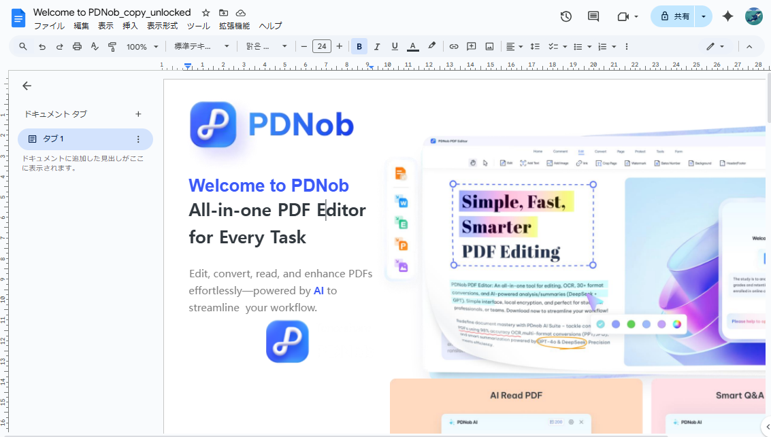Add a comment from toolbar
The image size is (771, 437).
click(x=472, y=47)
